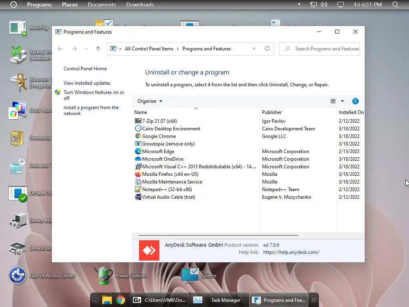The image size is (409, 307).
Task: Select Microsoft Visual C++ 2015 Redistributable icon
Action: pyautogui.click(x=138, y=166)
